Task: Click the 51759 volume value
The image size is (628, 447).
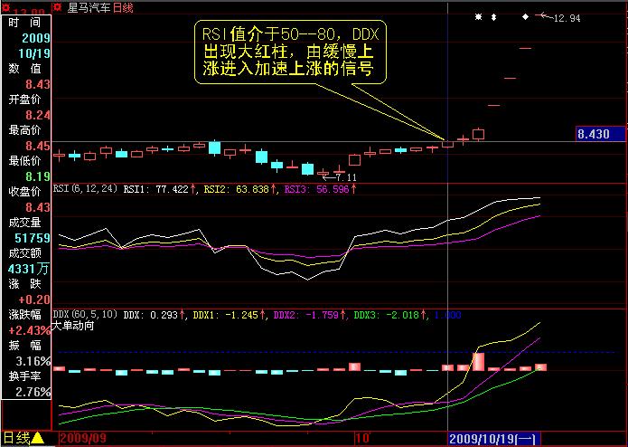Action: [32, 238]
